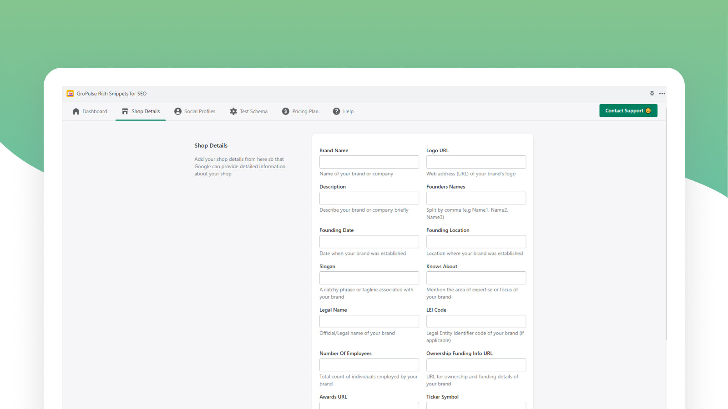728x409 pixels.
Task: Click 'Location where your brand was established' hint
Action: 475,254
